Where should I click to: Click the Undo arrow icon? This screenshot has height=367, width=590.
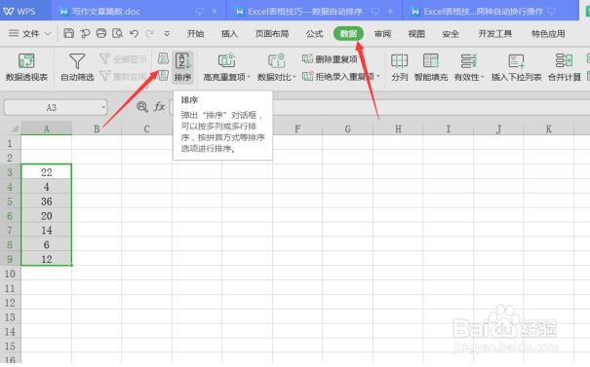tap(134, 34)
